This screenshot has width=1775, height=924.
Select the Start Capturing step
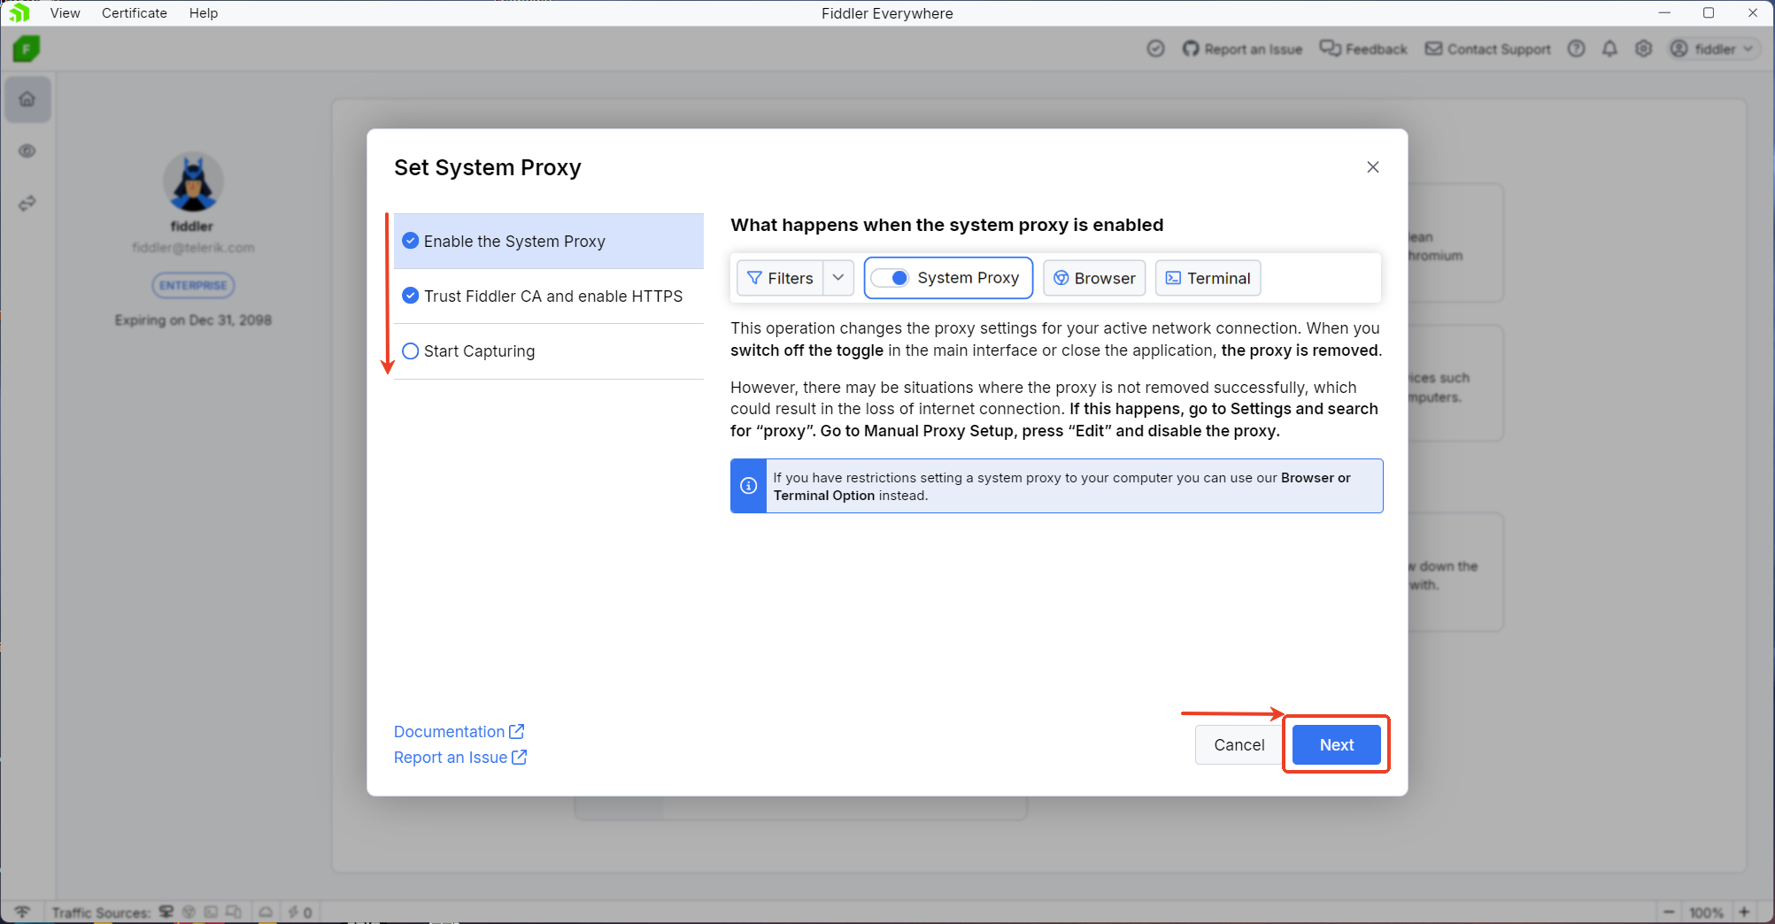point(549,351)
